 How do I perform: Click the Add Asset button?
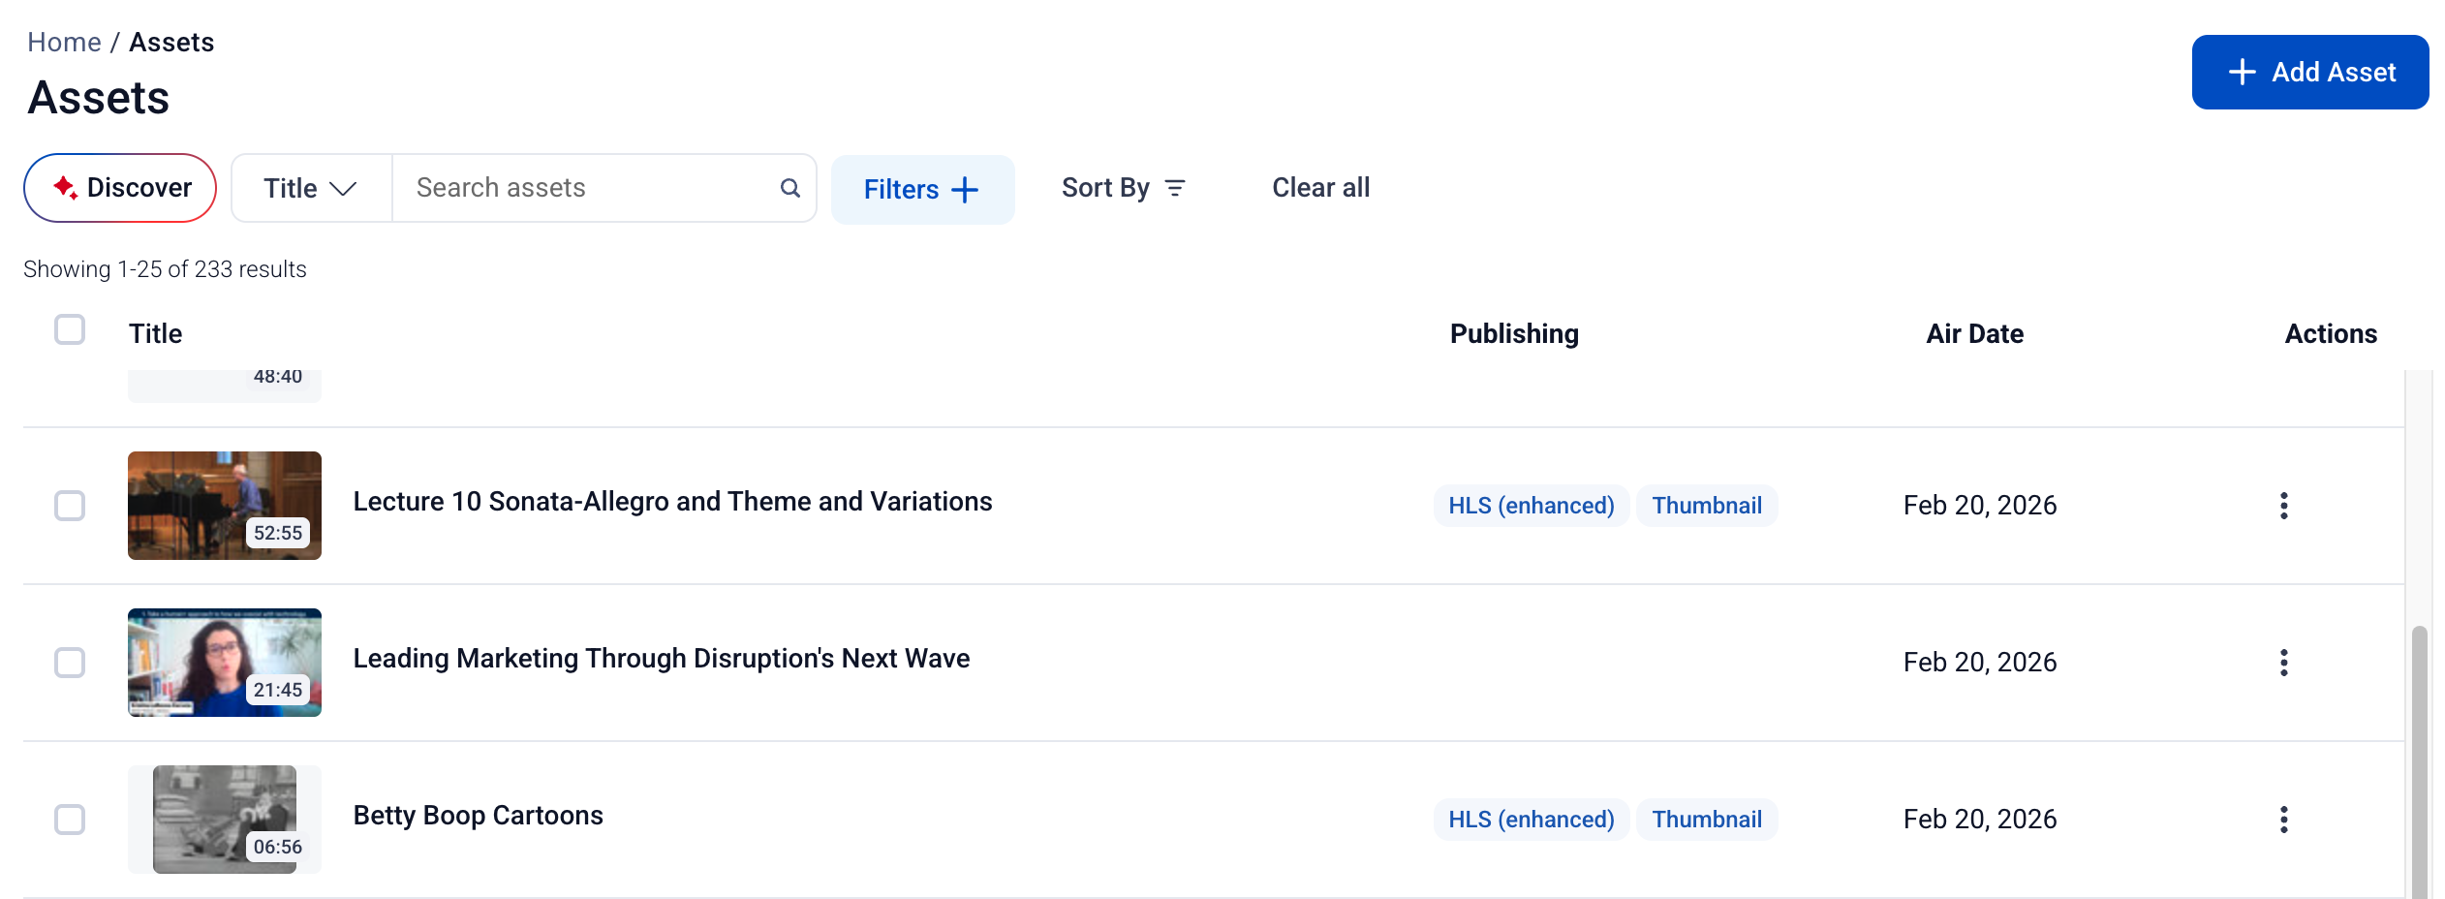tap(2310, 73)
